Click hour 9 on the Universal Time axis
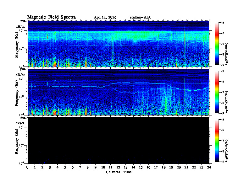Screen dimensions: 249x192 (95, 167)
